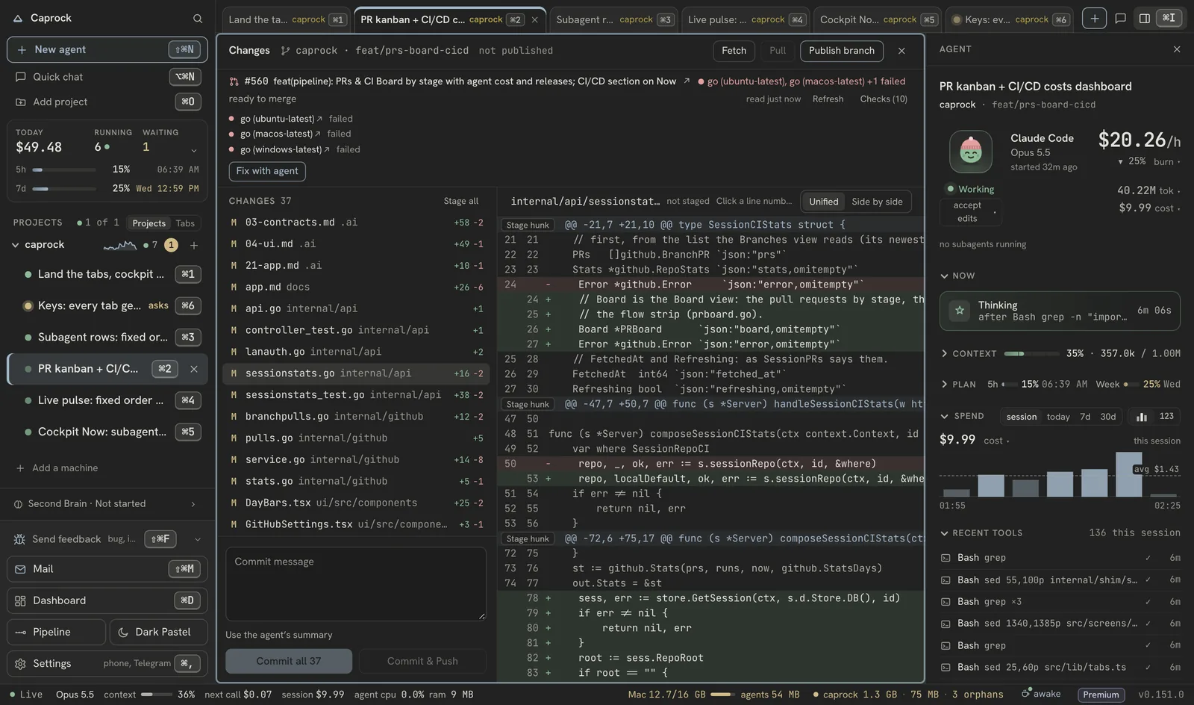Open Settings gear in the sidebar
Screen dimensions: 1194x705
[21, 663]
